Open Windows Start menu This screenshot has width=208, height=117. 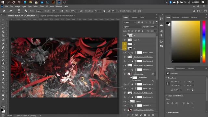tap(3, 2)
